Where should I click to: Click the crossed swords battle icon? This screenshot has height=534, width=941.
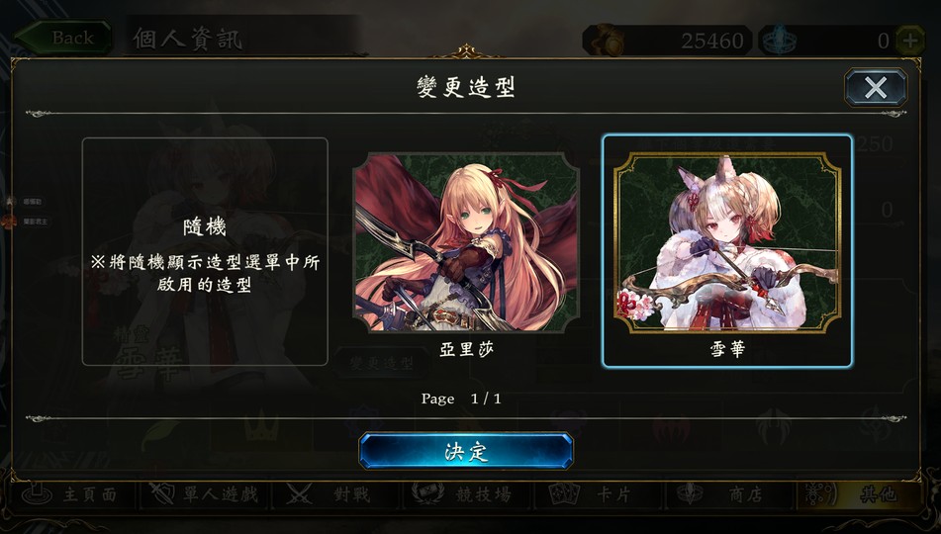point(299,494)
